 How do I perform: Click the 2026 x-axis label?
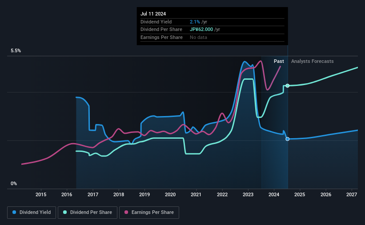click(326, 194)
